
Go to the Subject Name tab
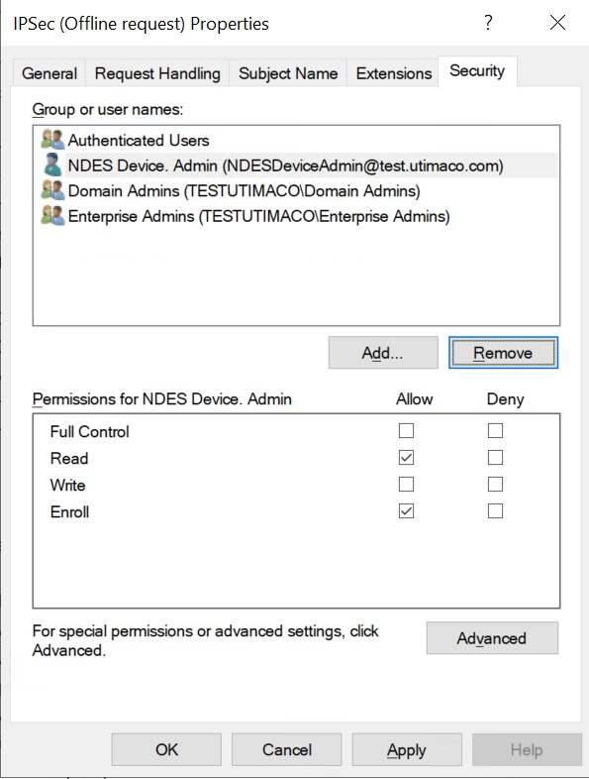[x=288, y=73]
